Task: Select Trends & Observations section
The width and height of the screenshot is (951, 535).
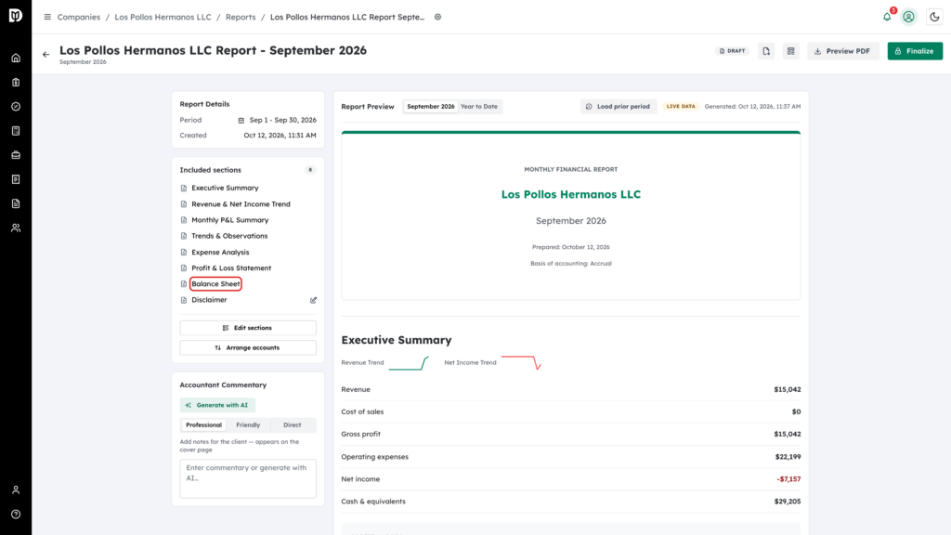Action: coord(229,236)
